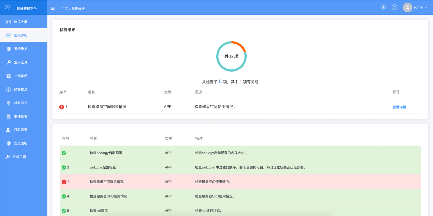Click the 类型 header in the upper table
The image size is (433, 216).
click(x=168, y=92)
